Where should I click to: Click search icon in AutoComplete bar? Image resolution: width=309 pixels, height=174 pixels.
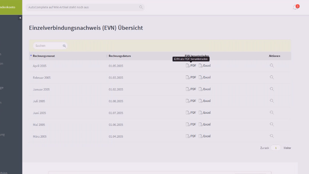click(x=141, y=7)
